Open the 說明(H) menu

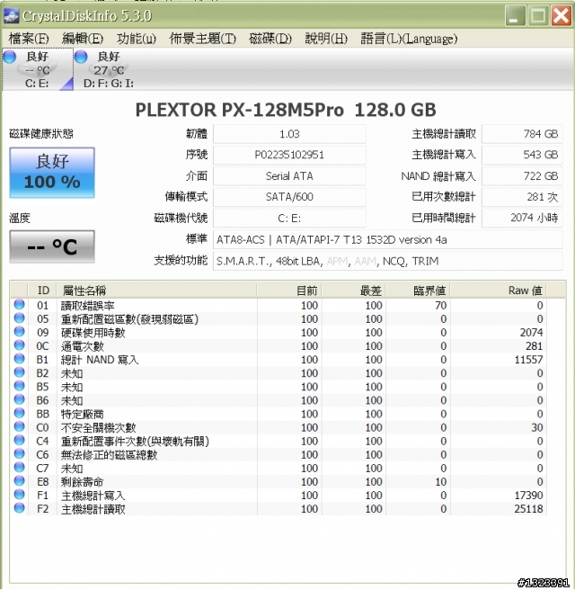click(x=326, y=39)
